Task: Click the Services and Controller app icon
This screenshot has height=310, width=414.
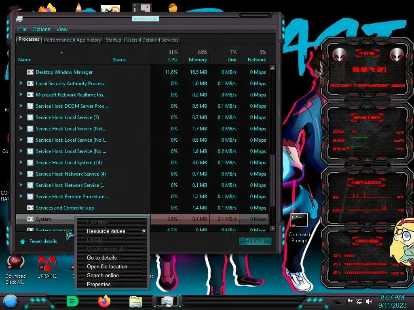Action: [30, 208]
